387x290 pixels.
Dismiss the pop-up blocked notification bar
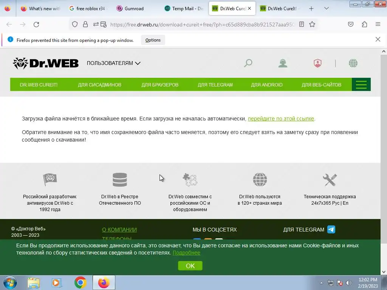[x=378, y=39]
